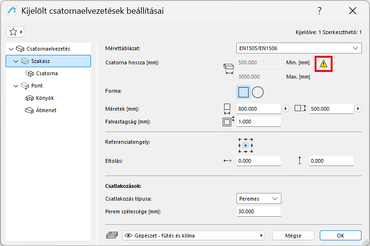The image size is (370, 246).
Task: Click the help question mark icon
Action: point(320,11)
